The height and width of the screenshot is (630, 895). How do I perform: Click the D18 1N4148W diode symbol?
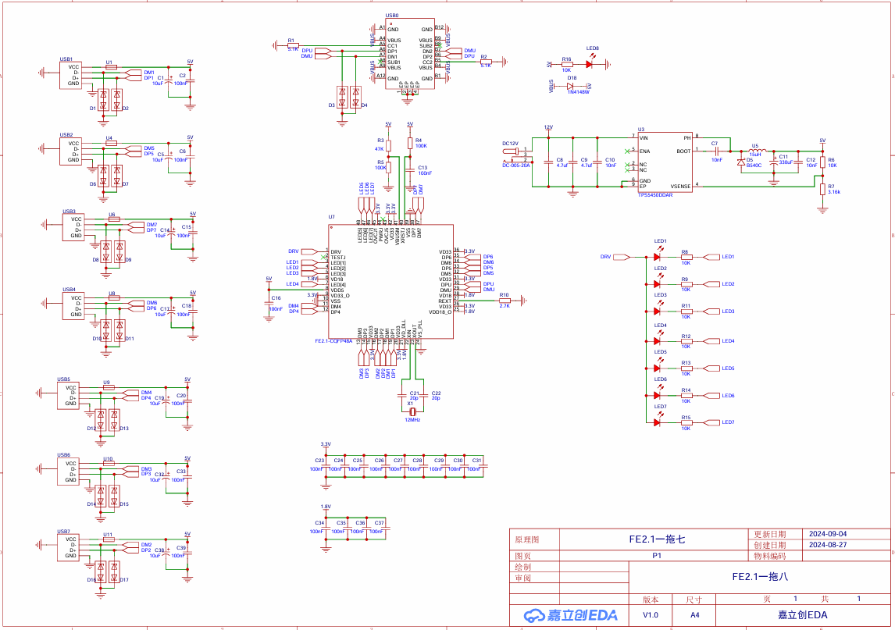(x=570, y=86)
